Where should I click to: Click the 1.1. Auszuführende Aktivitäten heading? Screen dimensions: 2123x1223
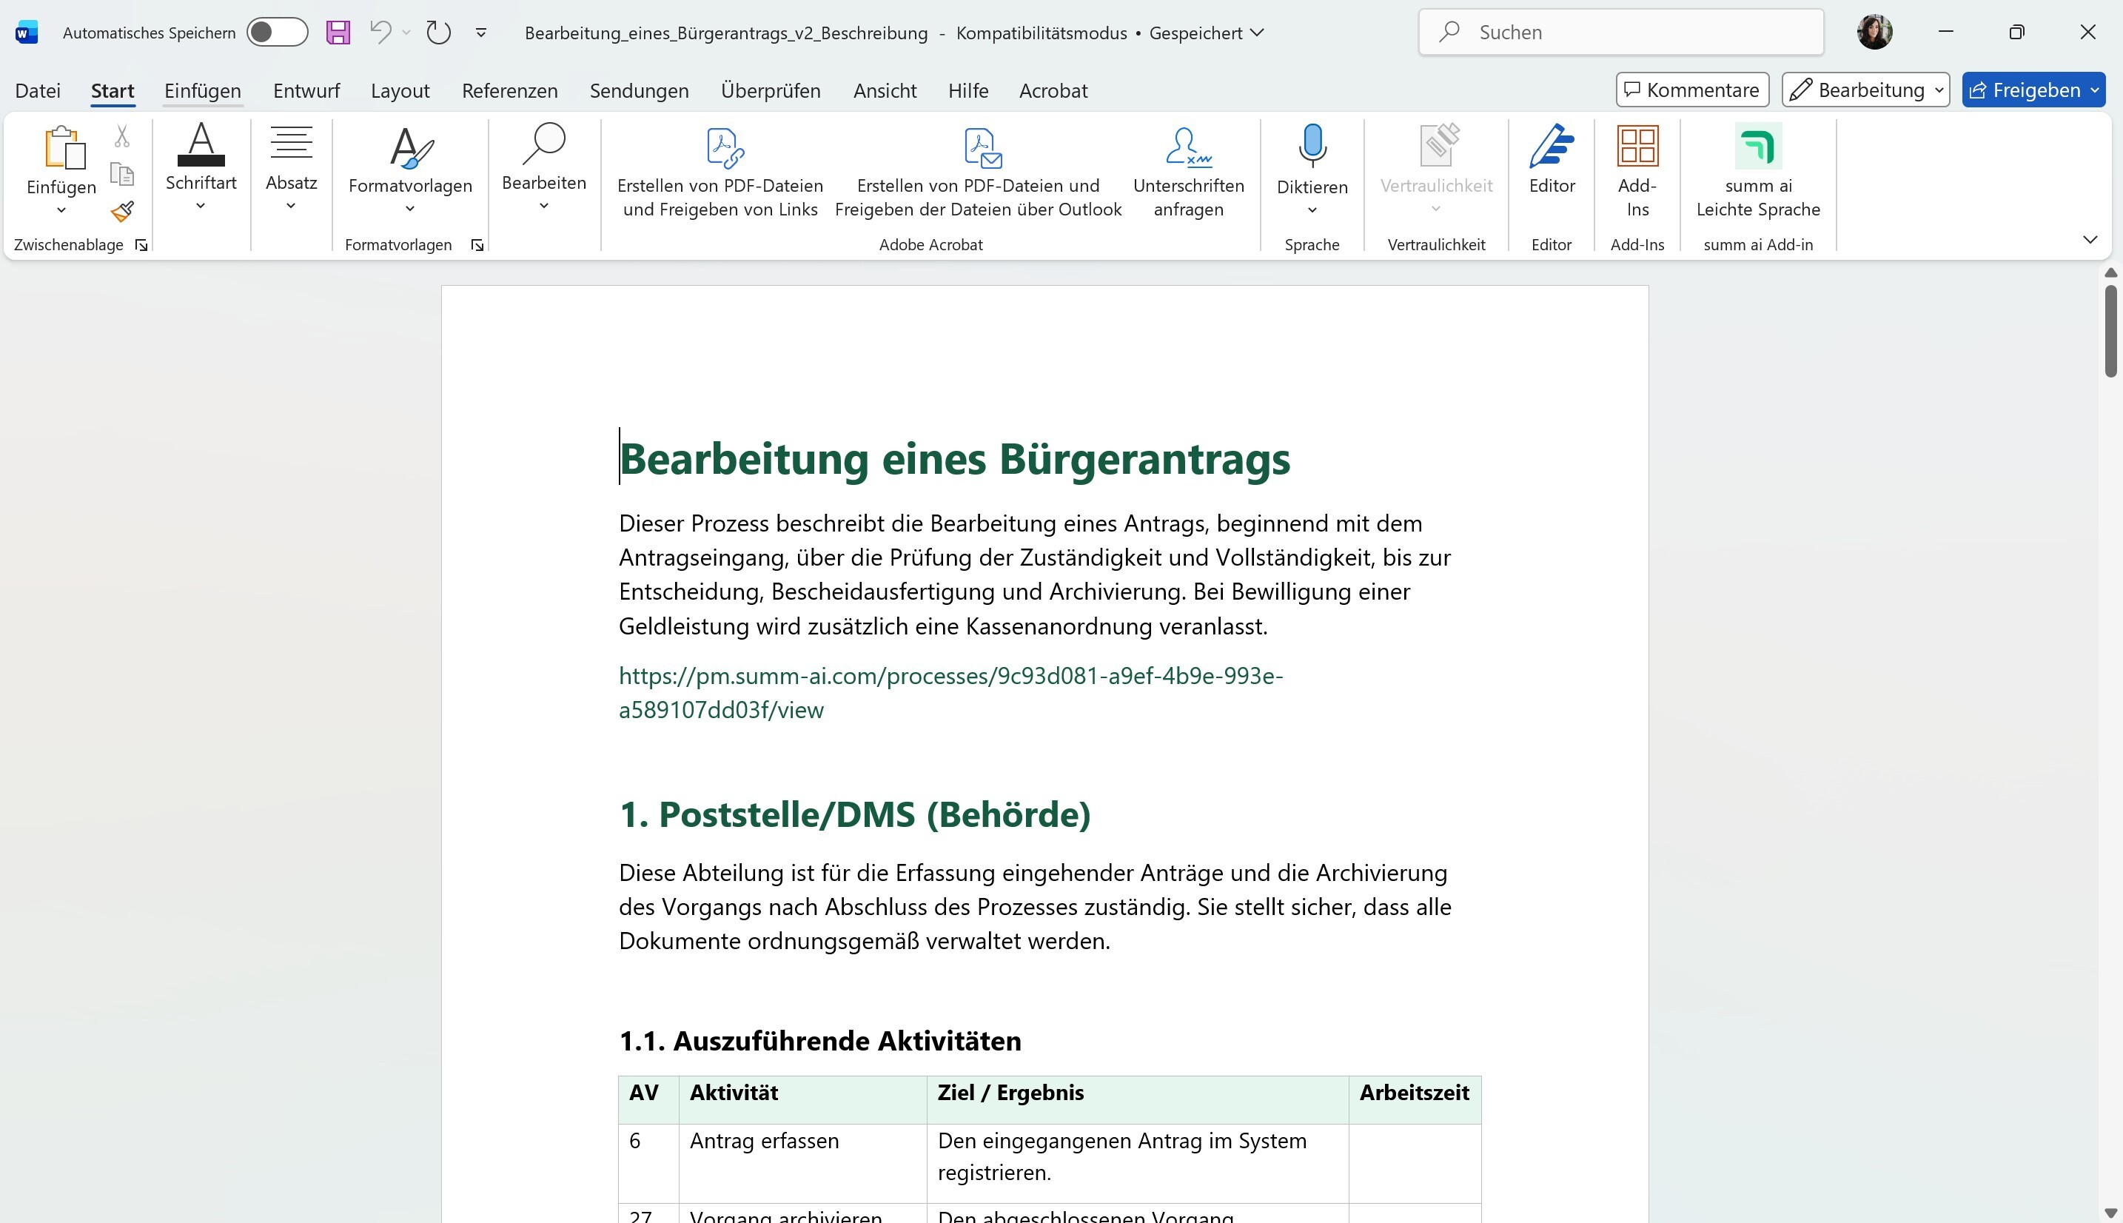click(819, 1041)
